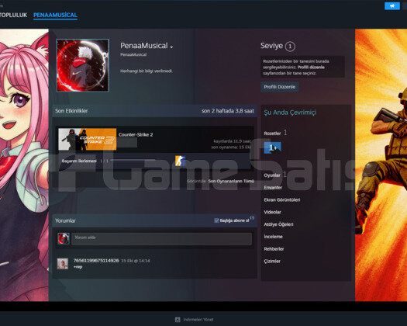Open the İnceleme reviews link

(273, 237)
